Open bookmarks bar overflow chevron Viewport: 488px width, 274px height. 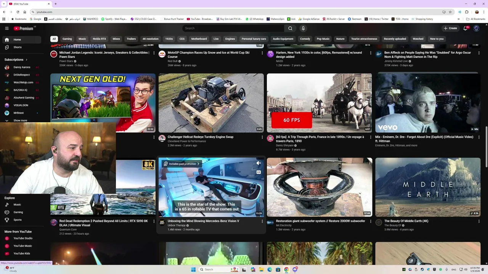coord(459,19)
